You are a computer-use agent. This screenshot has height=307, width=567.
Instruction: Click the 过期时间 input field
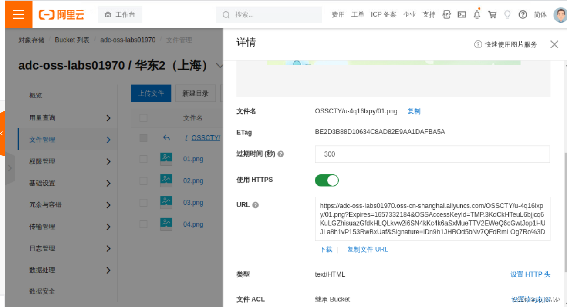[432, 154]
